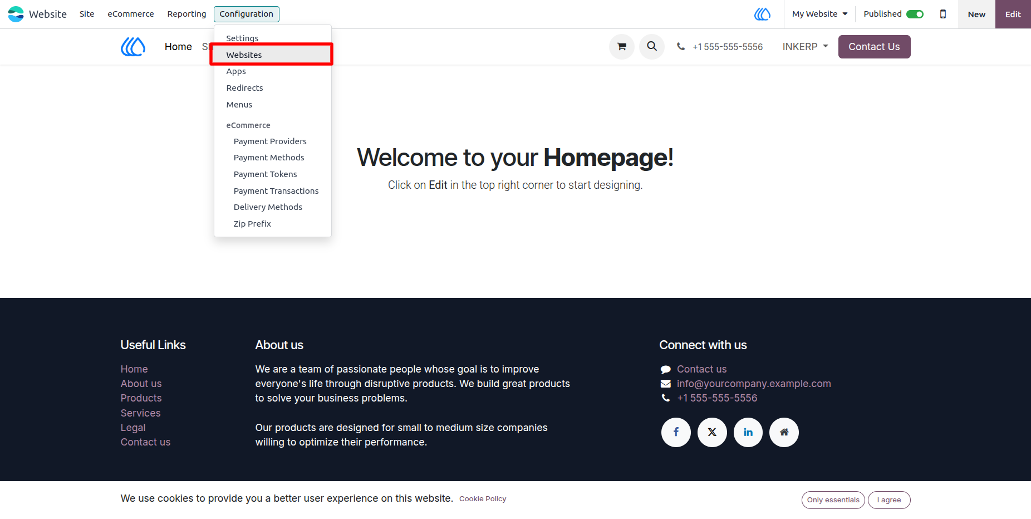The width and height of the screenshot is (1031, 519).
Task: Open the Reporting menu
Action: click(x=186, y=14)
